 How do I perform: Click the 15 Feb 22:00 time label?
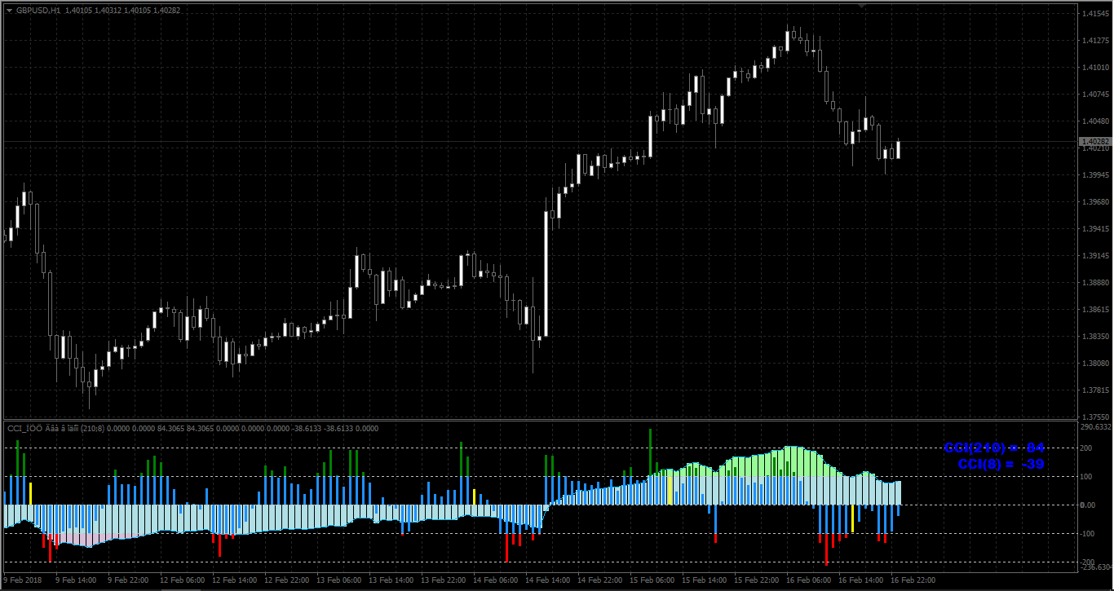pyautogui.click(x=755, y=580)
